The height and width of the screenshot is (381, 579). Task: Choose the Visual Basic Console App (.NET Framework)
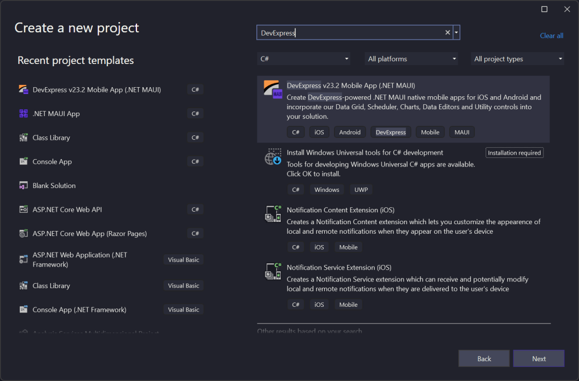(x=79, y=310)
